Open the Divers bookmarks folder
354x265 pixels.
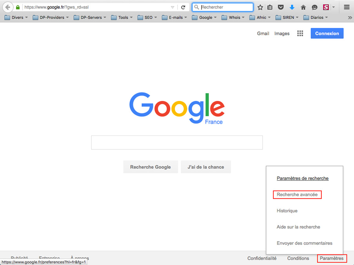tap(16, 17)
